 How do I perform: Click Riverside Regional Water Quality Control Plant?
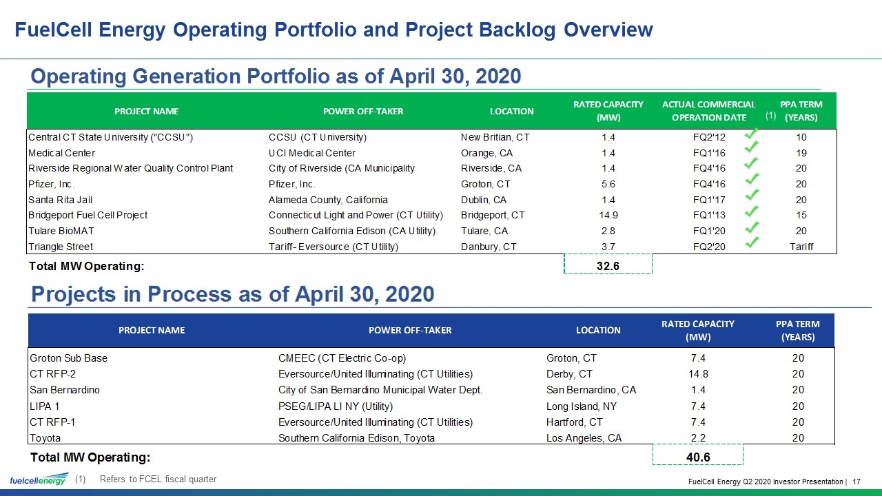(x=131, y=168)
